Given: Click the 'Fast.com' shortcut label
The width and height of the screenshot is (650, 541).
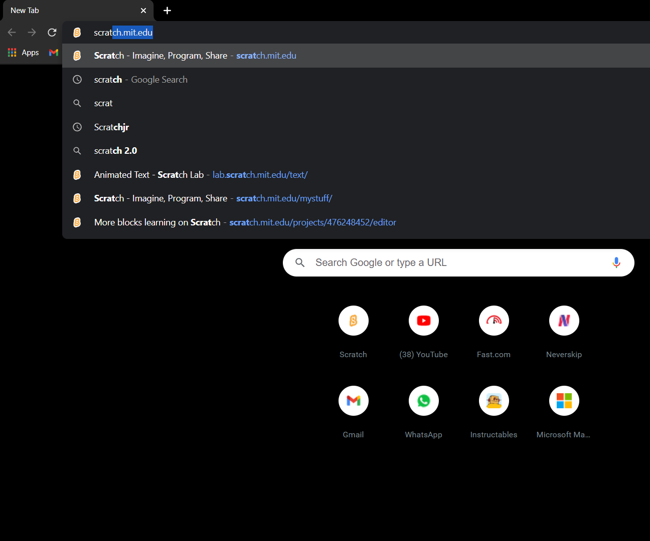Looking at the screenshot, I should tap(494, 355).
